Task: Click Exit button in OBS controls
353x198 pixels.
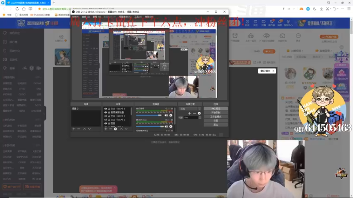Action: point(216,125)
